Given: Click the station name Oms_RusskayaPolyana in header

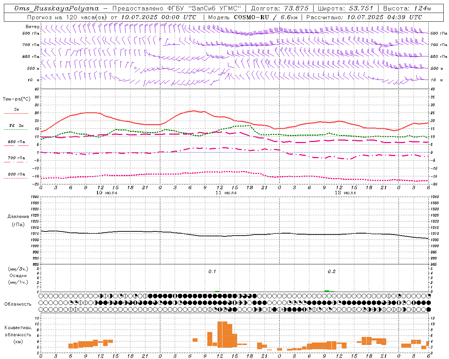Looking at the screenshot, I should [56, 8].
